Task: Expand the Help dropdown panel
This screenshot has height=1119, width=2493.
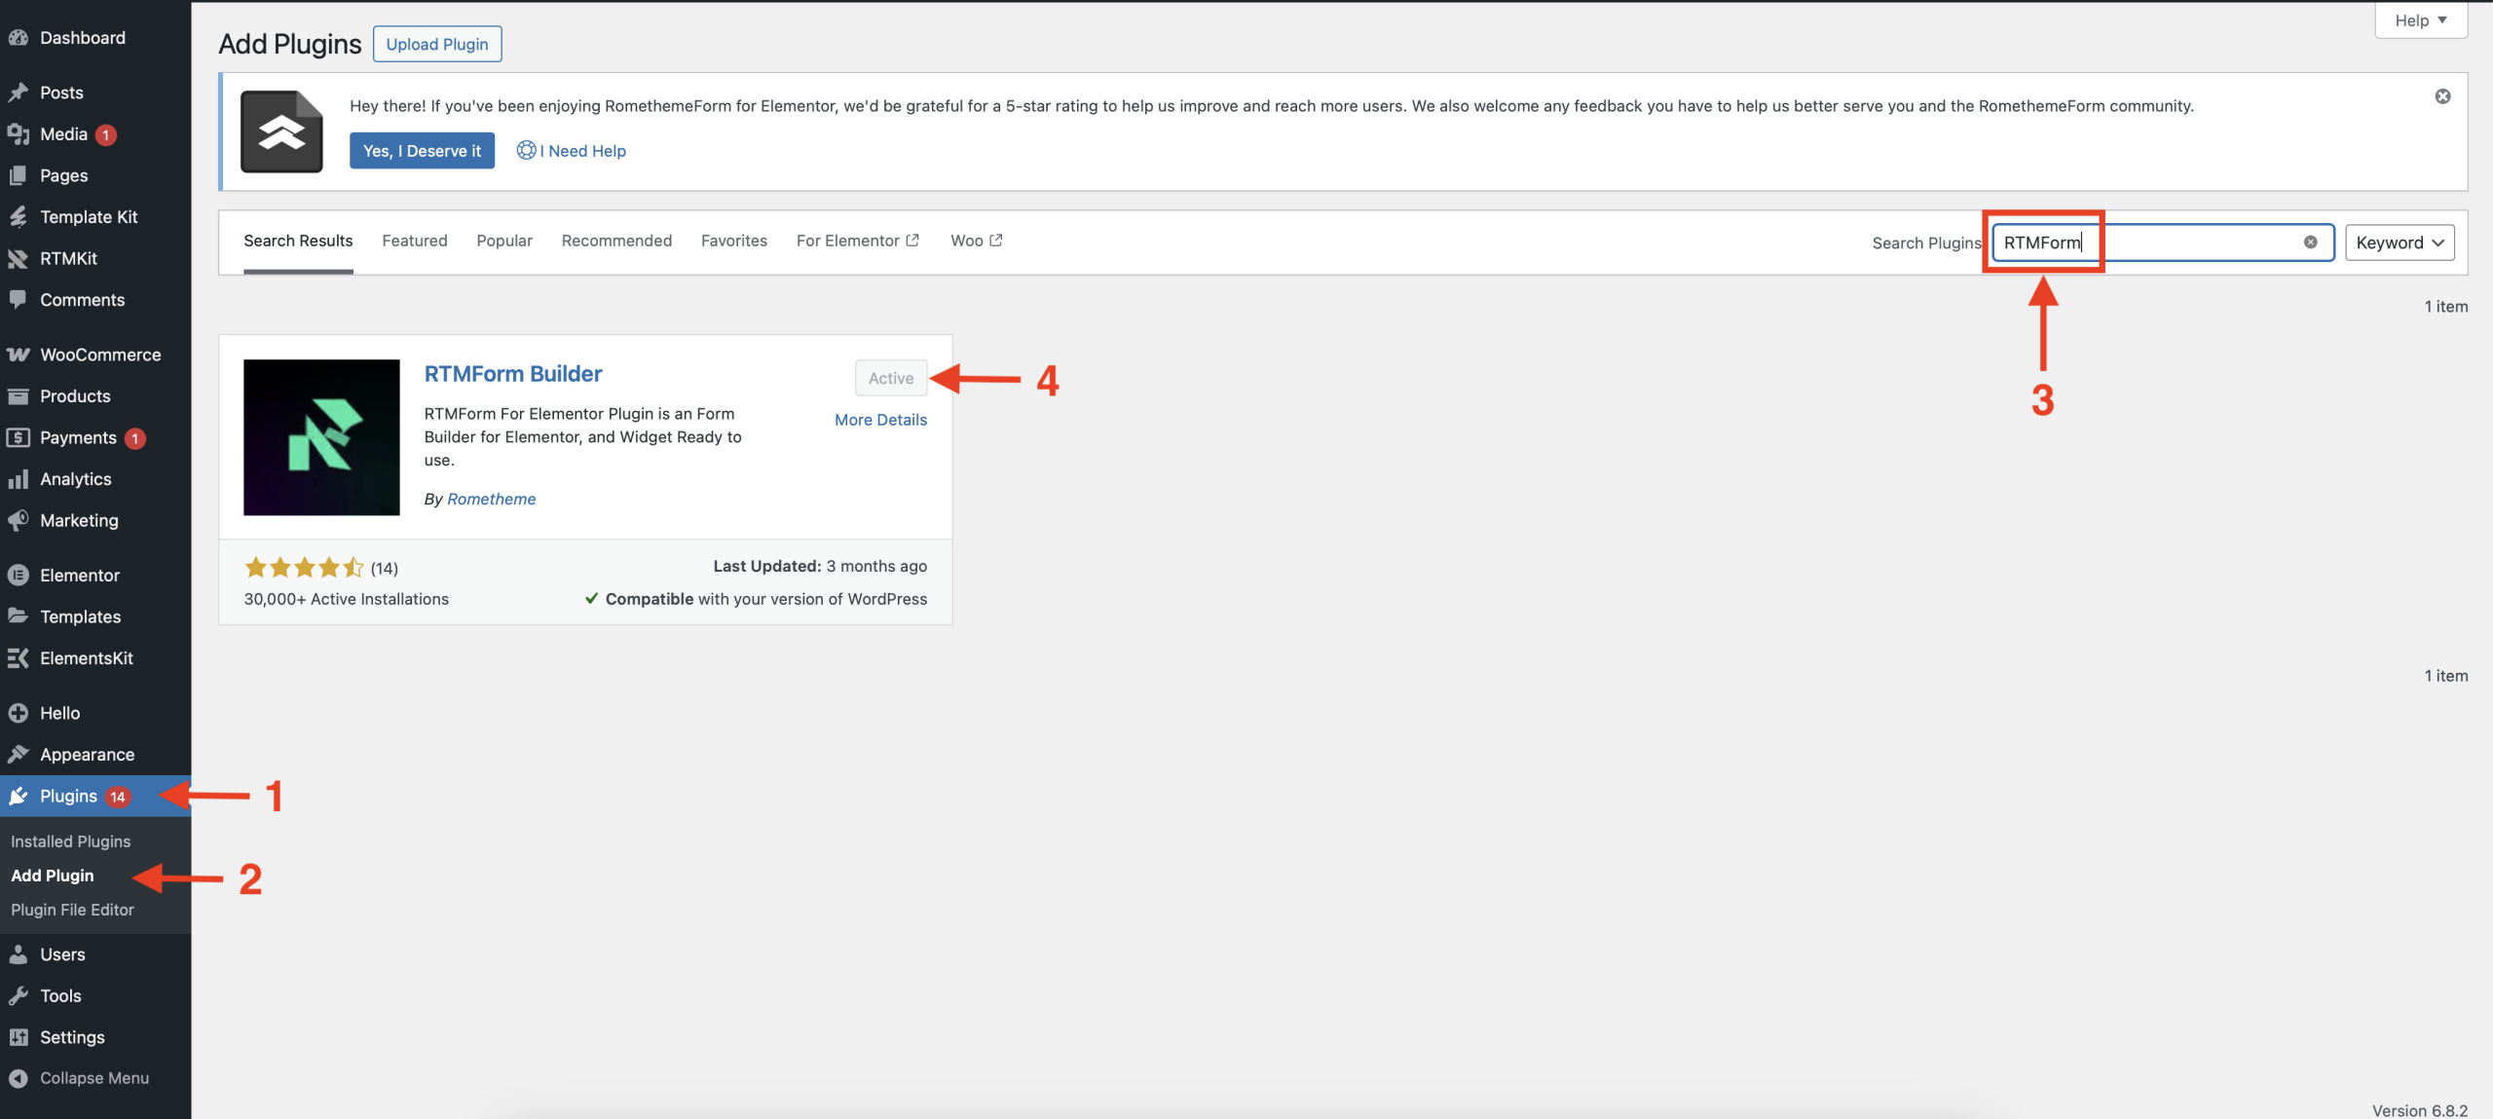Action: (2420, 20)
